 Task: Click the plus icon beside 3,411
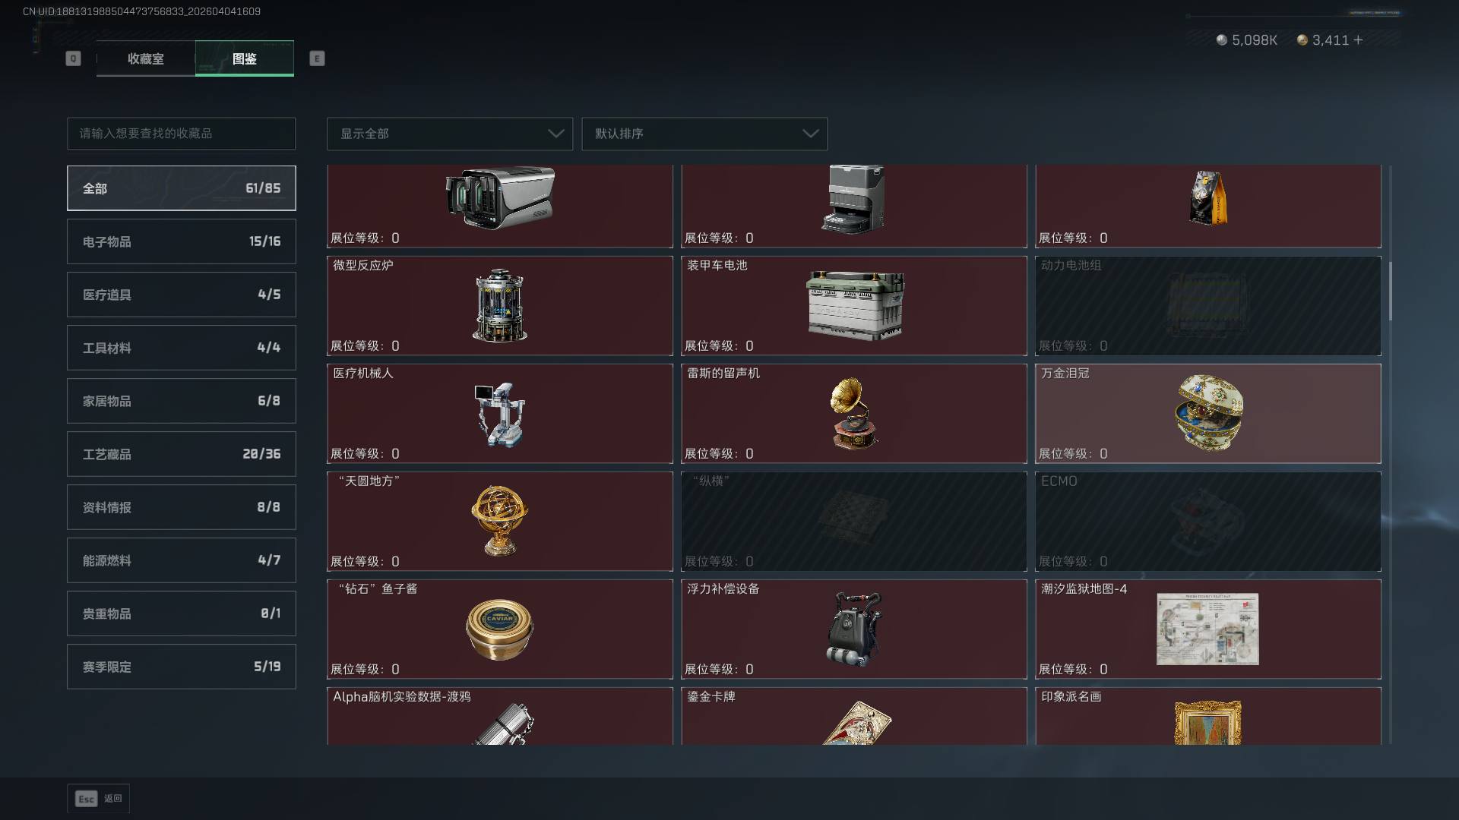pyautogui.click(x=1358, y=40)
